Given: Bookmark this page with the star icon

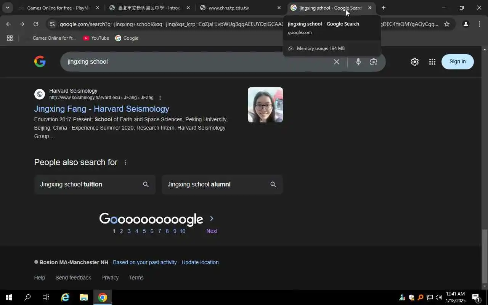Looking at the screenshot, I should pos(447,24).
